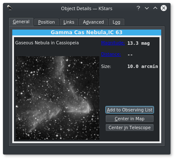Click the 10.0 arcmin size value

click(x=143, y=66)
